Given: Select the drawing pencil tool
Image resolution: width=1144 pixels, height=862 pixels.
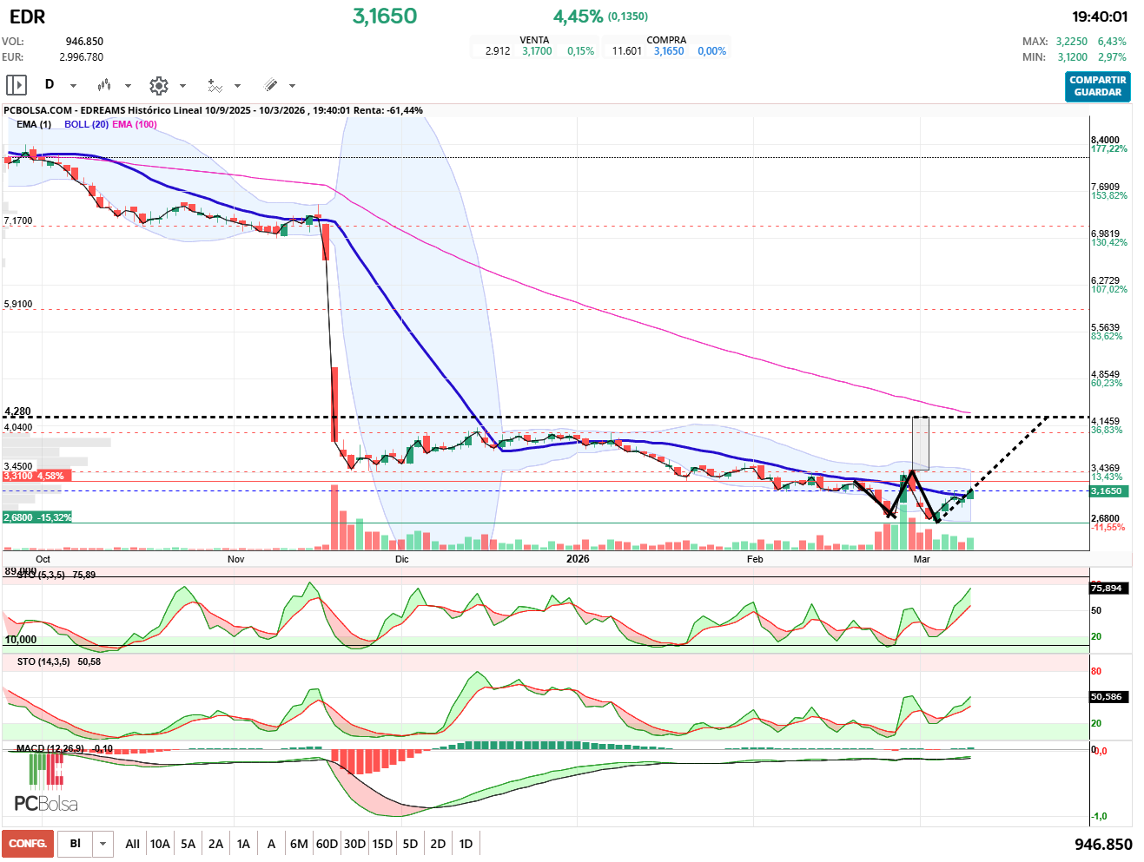Looking at the screenshot, I should [x=271, y=85].
